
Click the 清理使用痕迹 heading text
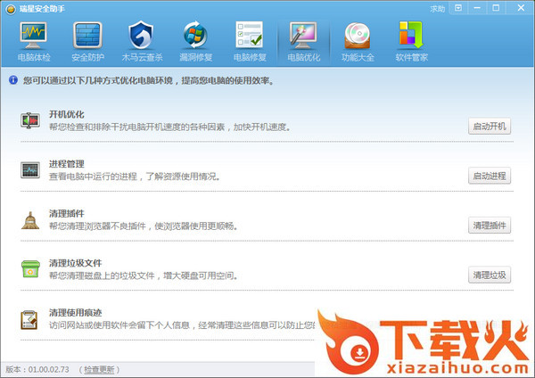[76, 313]
